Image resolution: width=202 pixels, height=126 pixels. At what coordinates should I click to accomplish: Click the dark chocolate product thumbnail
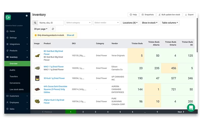(37, 89)
